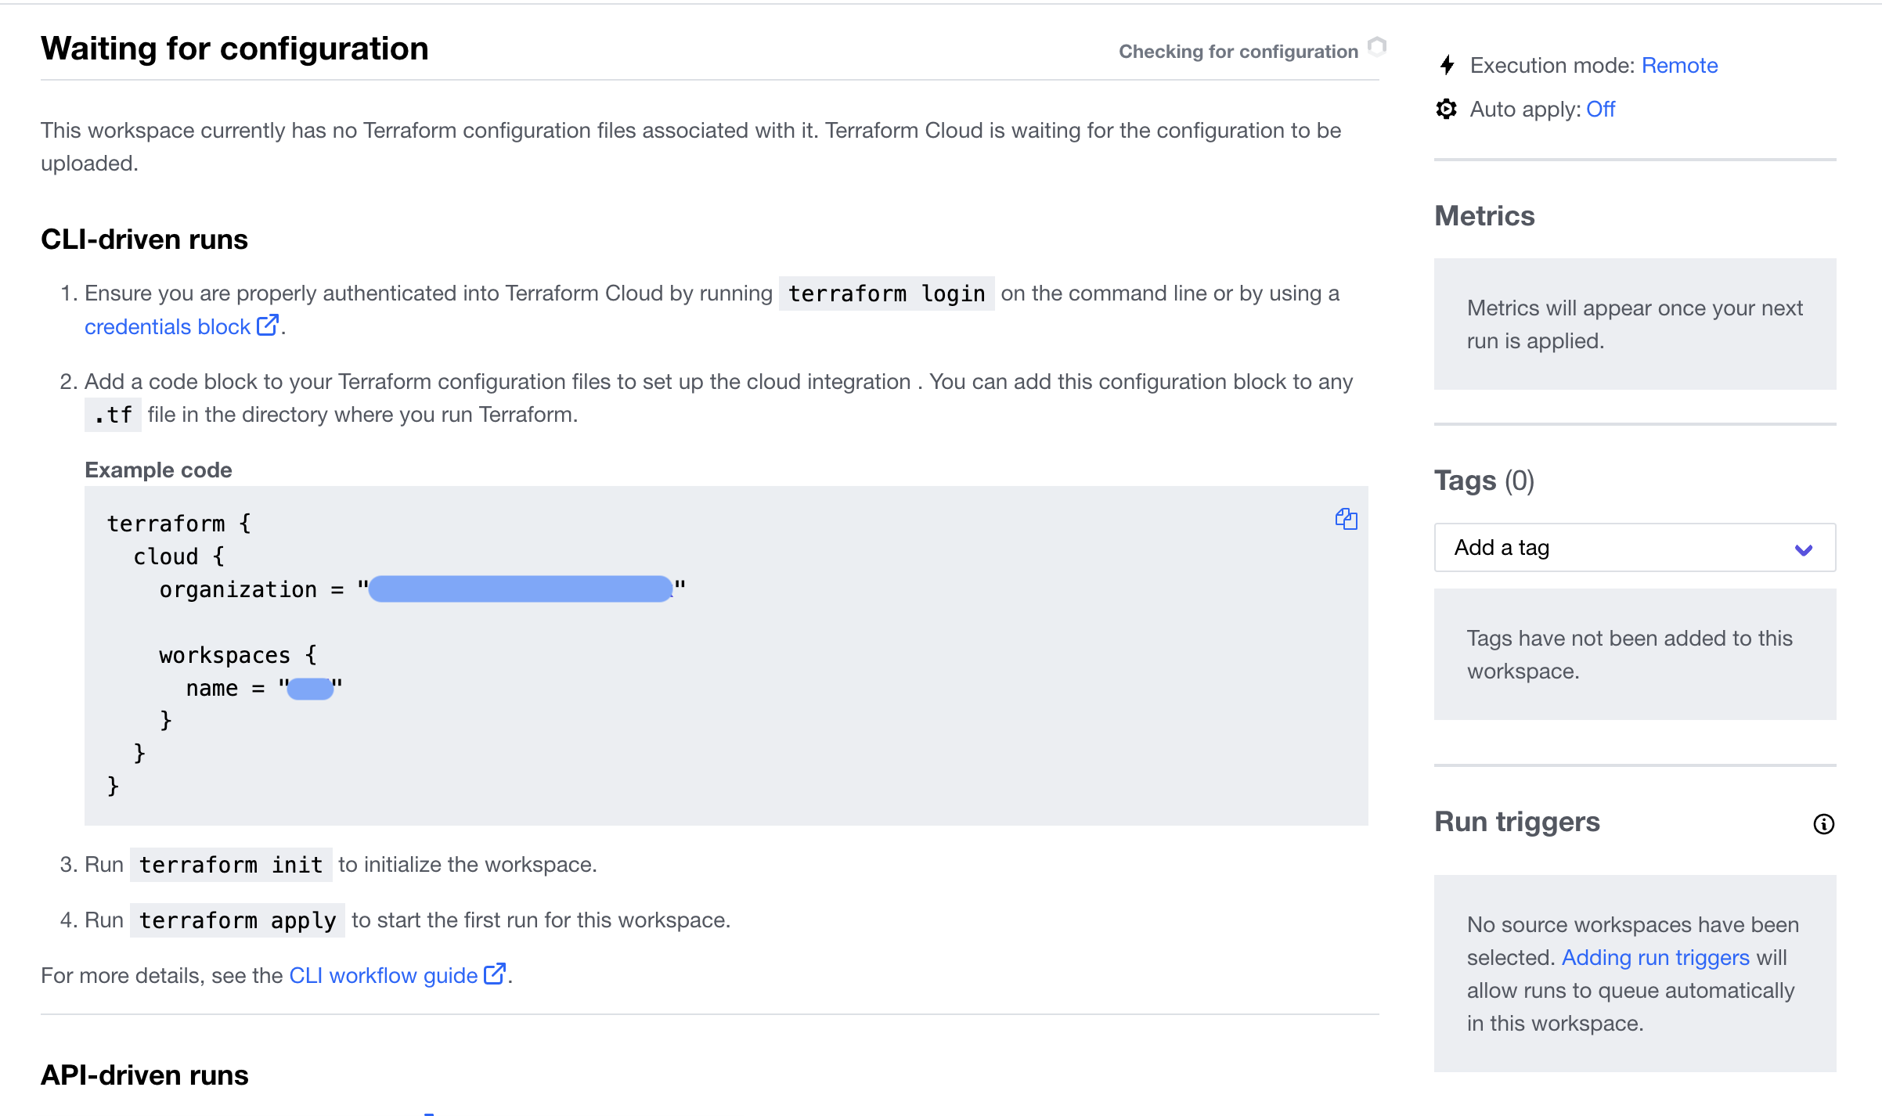Change Execution mode via Remote link
Screen dimensions: 1882x1116
coord(1679,65)
